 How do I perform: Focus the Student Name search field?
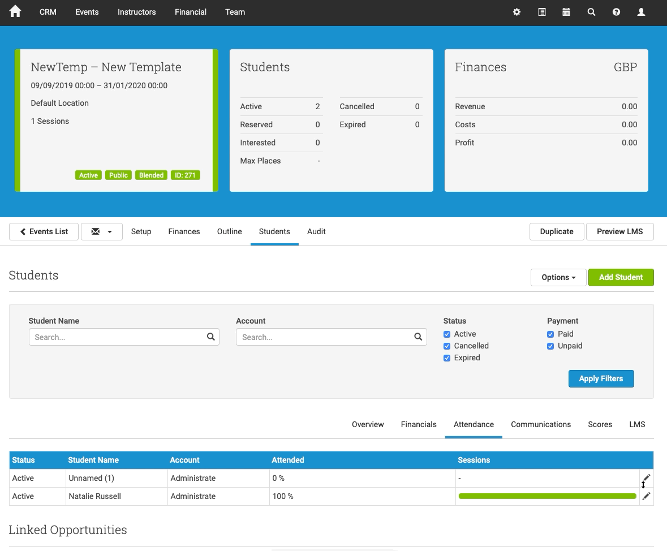click(124, 337)
